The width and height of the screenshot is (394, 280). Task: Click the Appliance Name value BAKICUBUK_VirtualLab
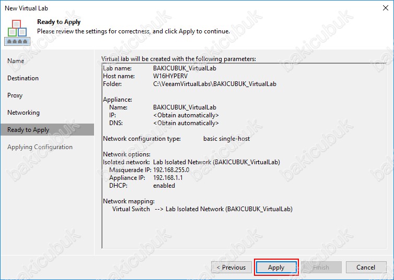point(184,107)
